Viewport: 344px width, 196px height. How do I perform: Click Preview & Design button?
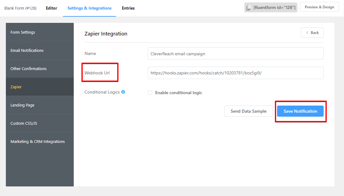tap(319, 7)
